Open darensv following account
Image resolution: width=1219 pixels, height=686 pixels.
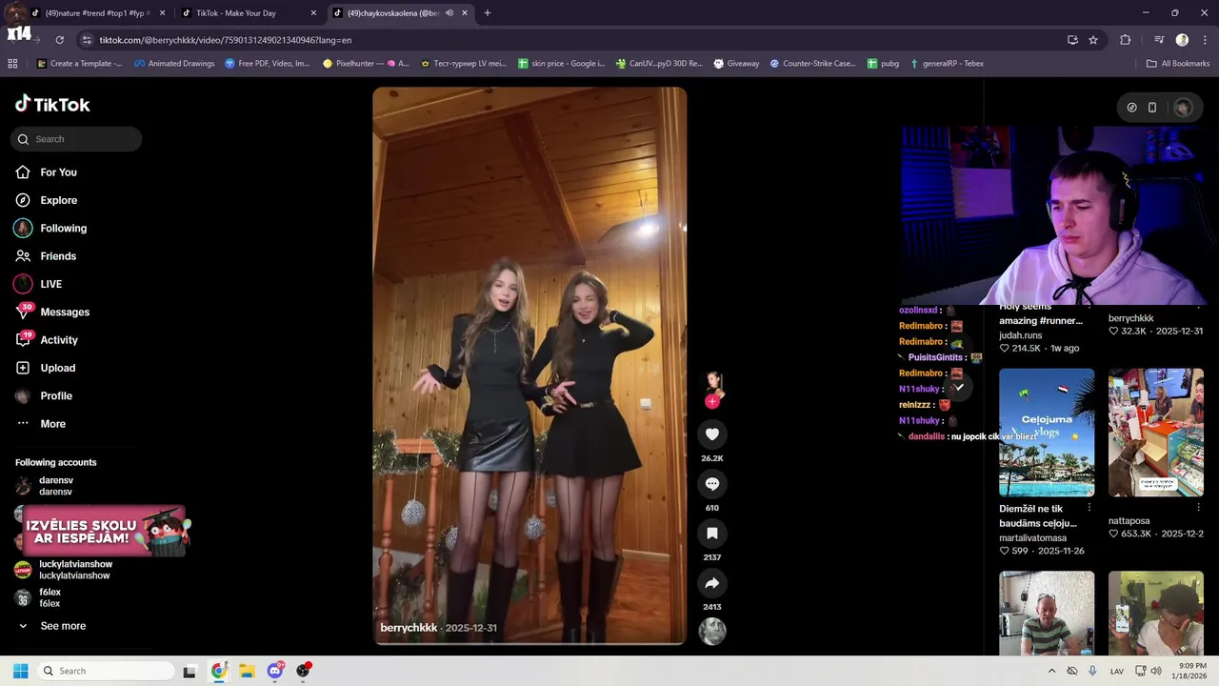pyautogui.click(x=55, y=486)
